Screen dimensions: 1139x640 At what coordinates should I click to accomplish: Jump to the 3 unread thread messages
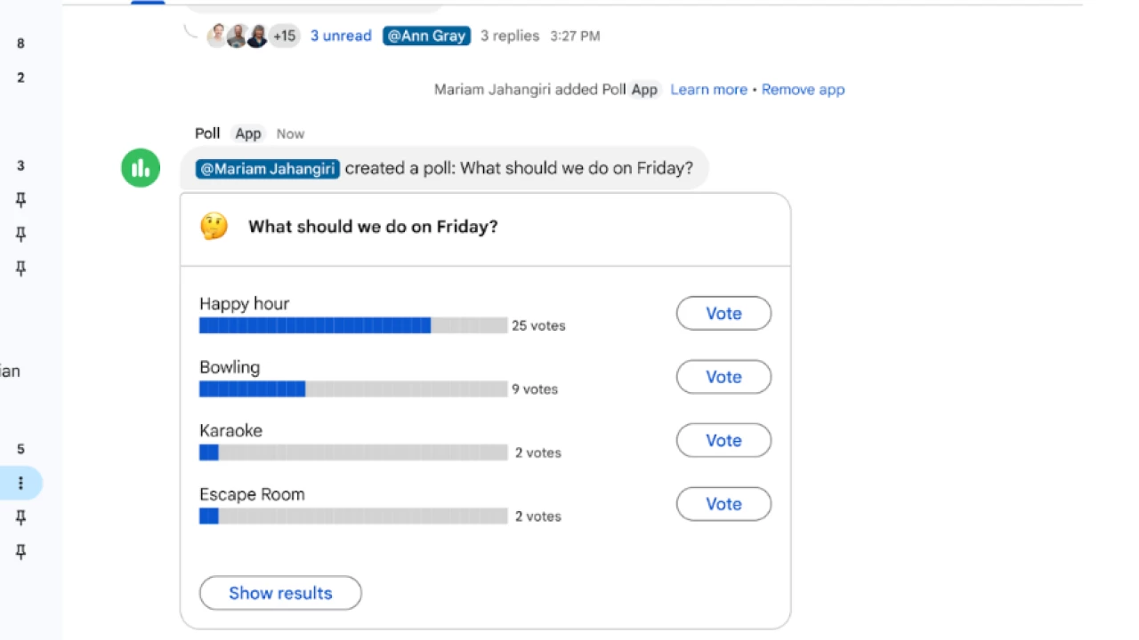coord(341,36)
